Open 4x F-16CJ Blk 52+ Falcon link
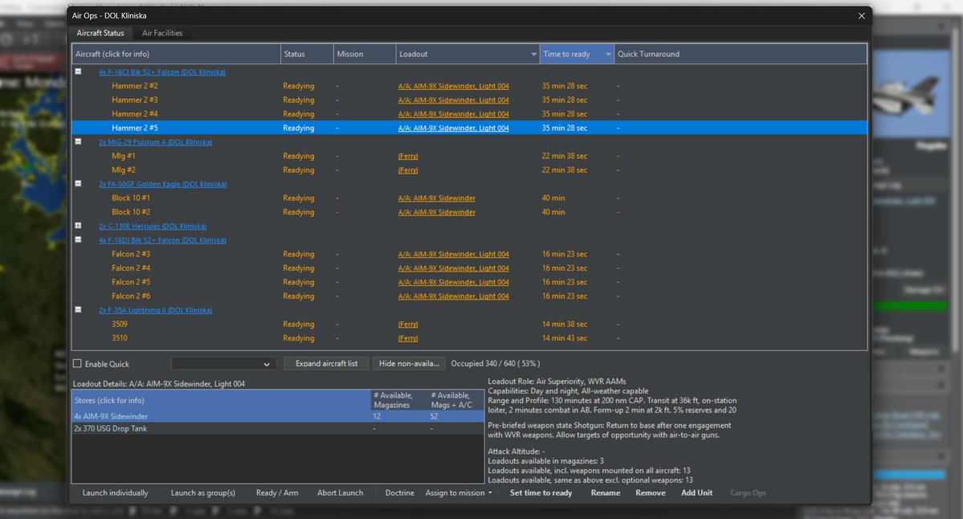This screenshot has width=963, height=519. coord(162,72)
